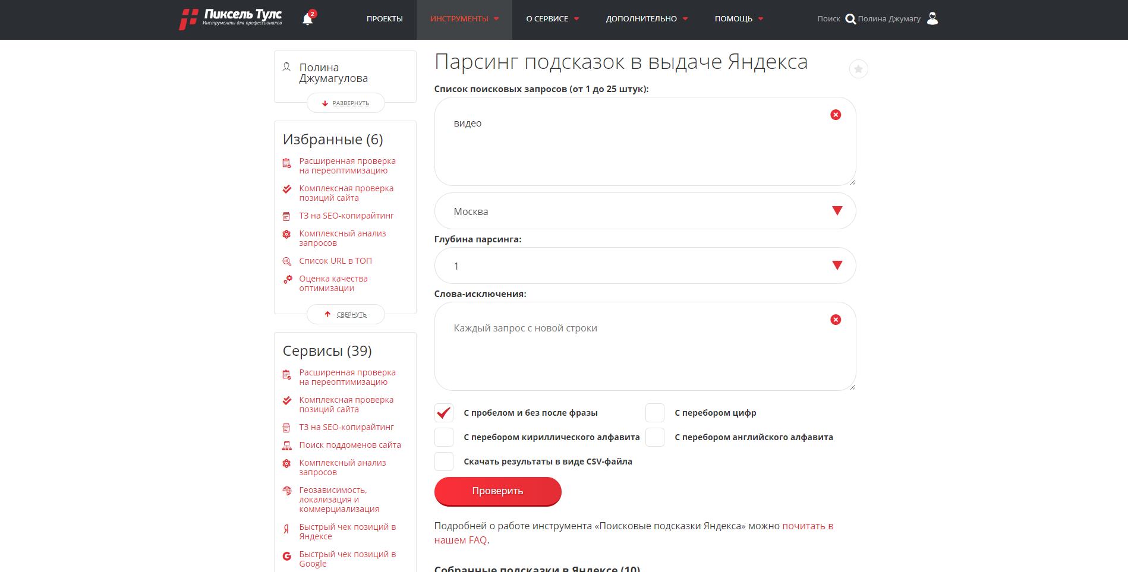Click the Пиксель Тулс logo

[x=231, y=18]
